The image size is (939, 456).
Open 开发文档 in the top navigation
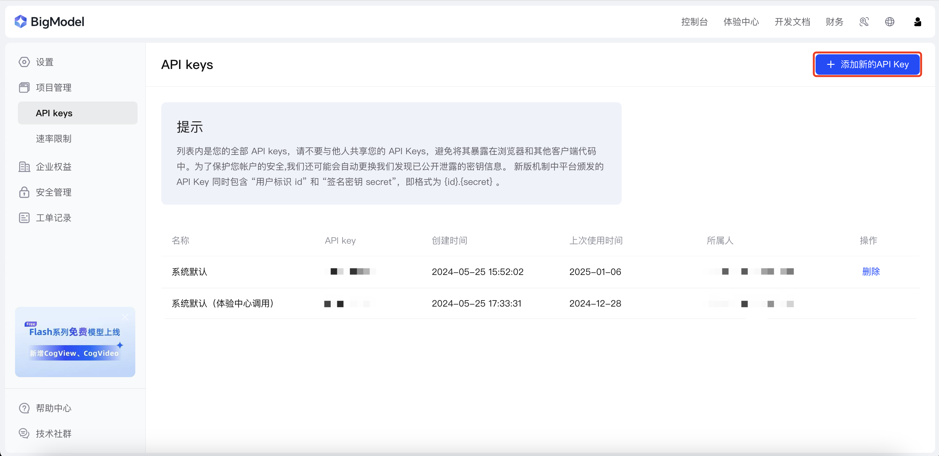click(792, 22)
